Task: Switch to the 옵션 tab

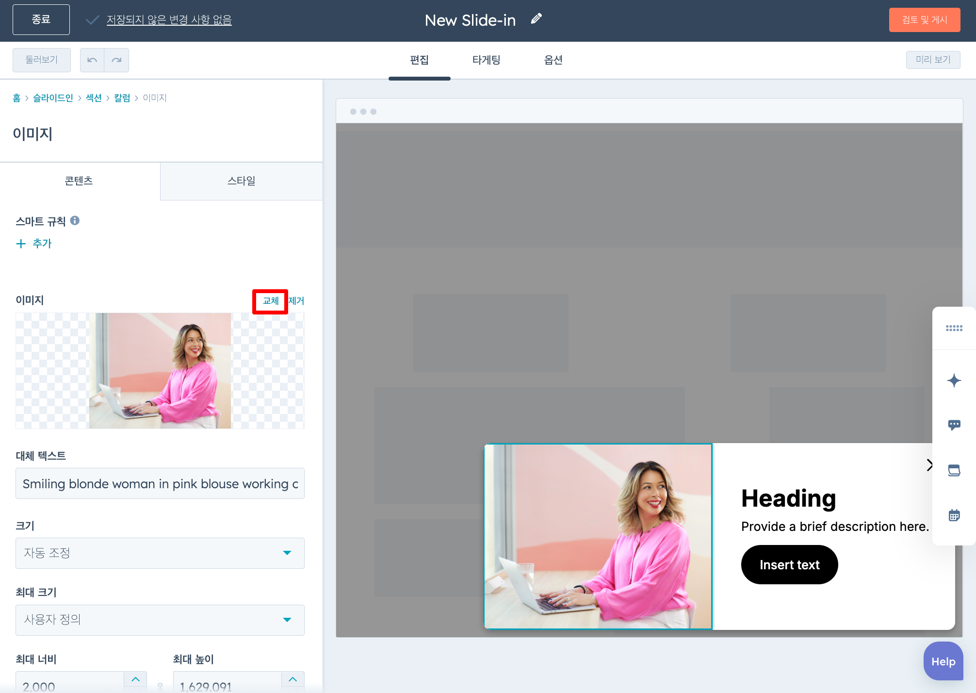Action: coord(553,60)
